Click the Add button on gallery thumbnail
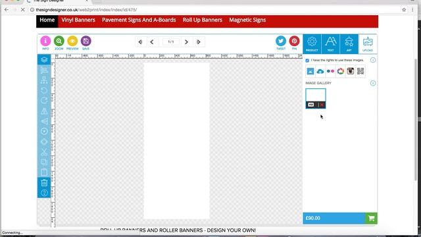Screen dimensions: 421x237 311,105
